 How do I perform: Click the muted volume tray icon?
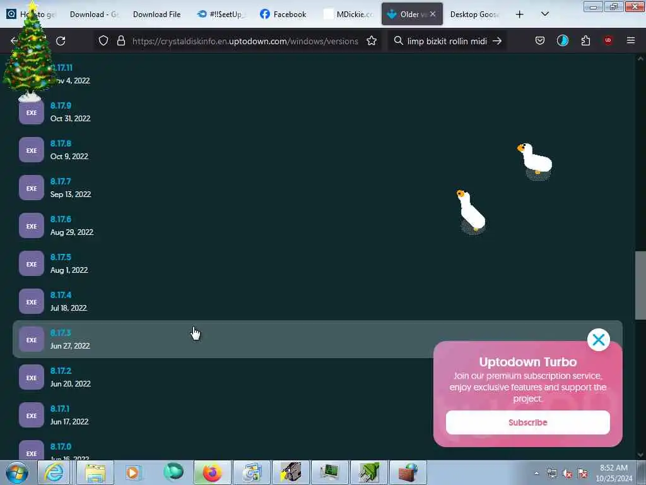click(567, 474)
